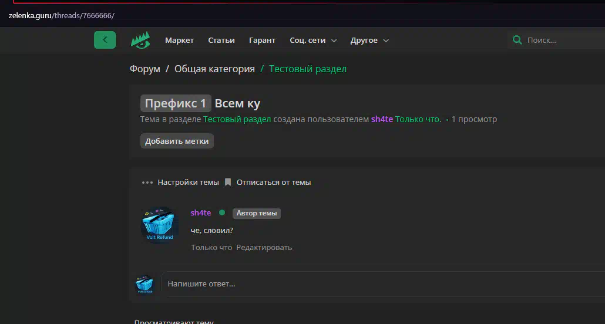Viewport: 605px width, 324px height.
Task: Open the Статьи menu item
Action: tap(221, 40)
